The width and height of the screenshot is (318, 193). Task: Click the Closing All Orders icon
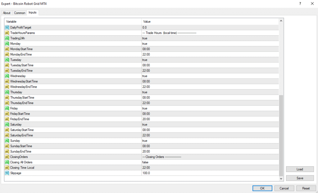click(x=7, y=162)
